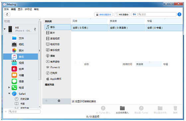
Task: Sort track list by 名称
Action: pos(102,64)
